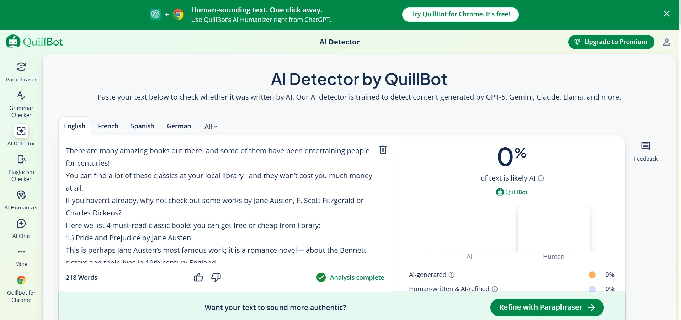Select the AI Detector tool

pyautogui.click(x=21, y=135)
